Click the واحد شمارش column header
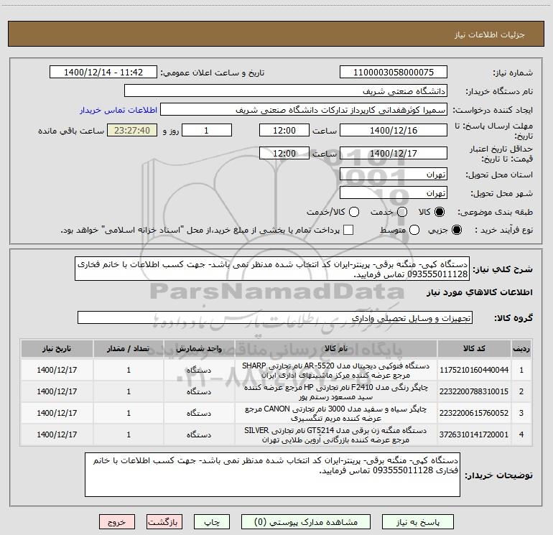 pyautogui.click(x=199, y=348)
